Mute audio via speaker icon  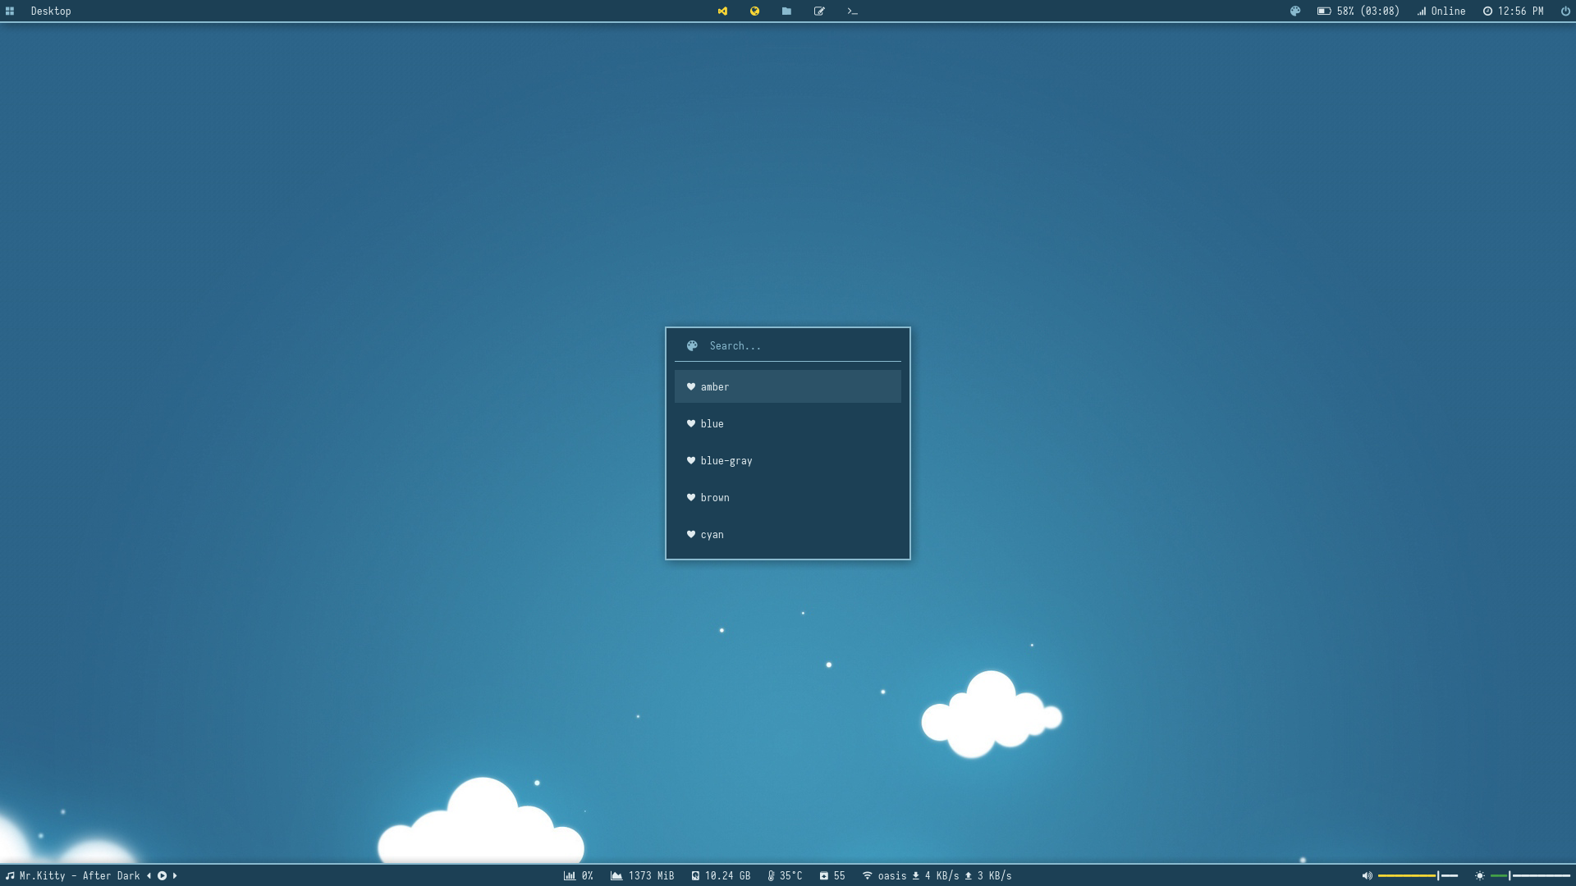click(x=1367, y=875)
